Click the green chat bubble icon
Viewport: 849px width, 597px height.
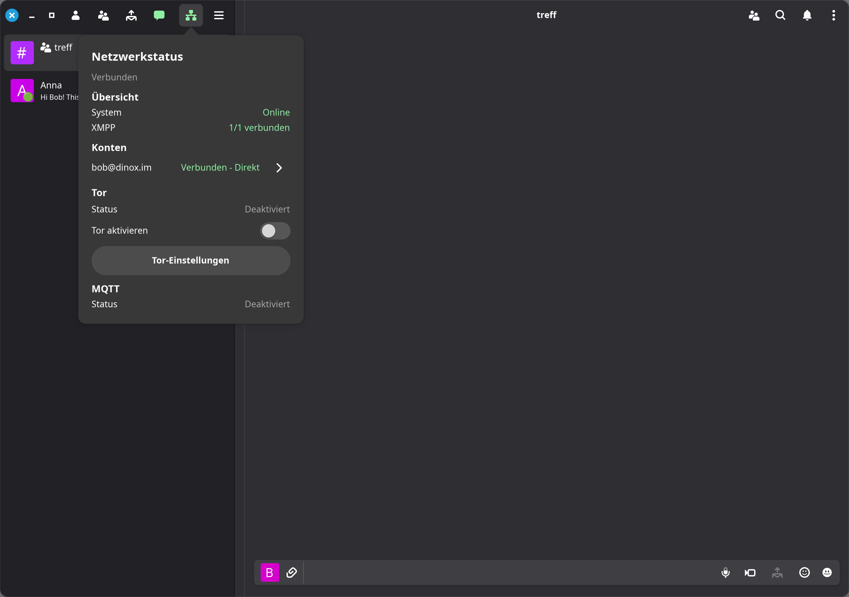pyautogui.click(x=159, y=15)
